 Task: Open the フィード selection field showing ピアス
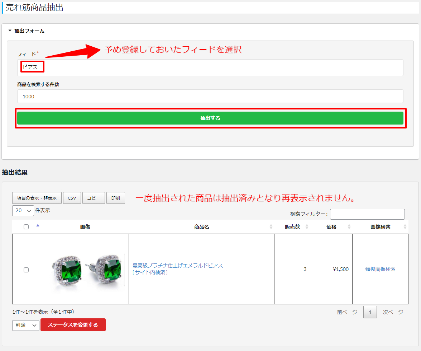click(210, 67)
